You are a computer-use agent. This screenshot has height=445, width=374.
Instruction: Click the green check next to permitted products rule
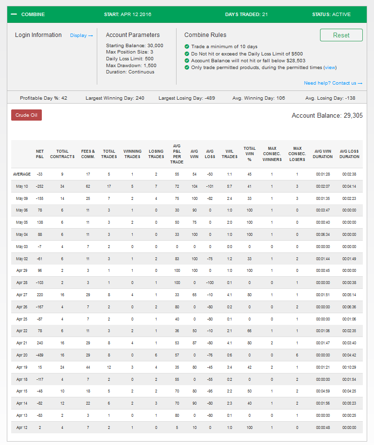coord(187,68)
